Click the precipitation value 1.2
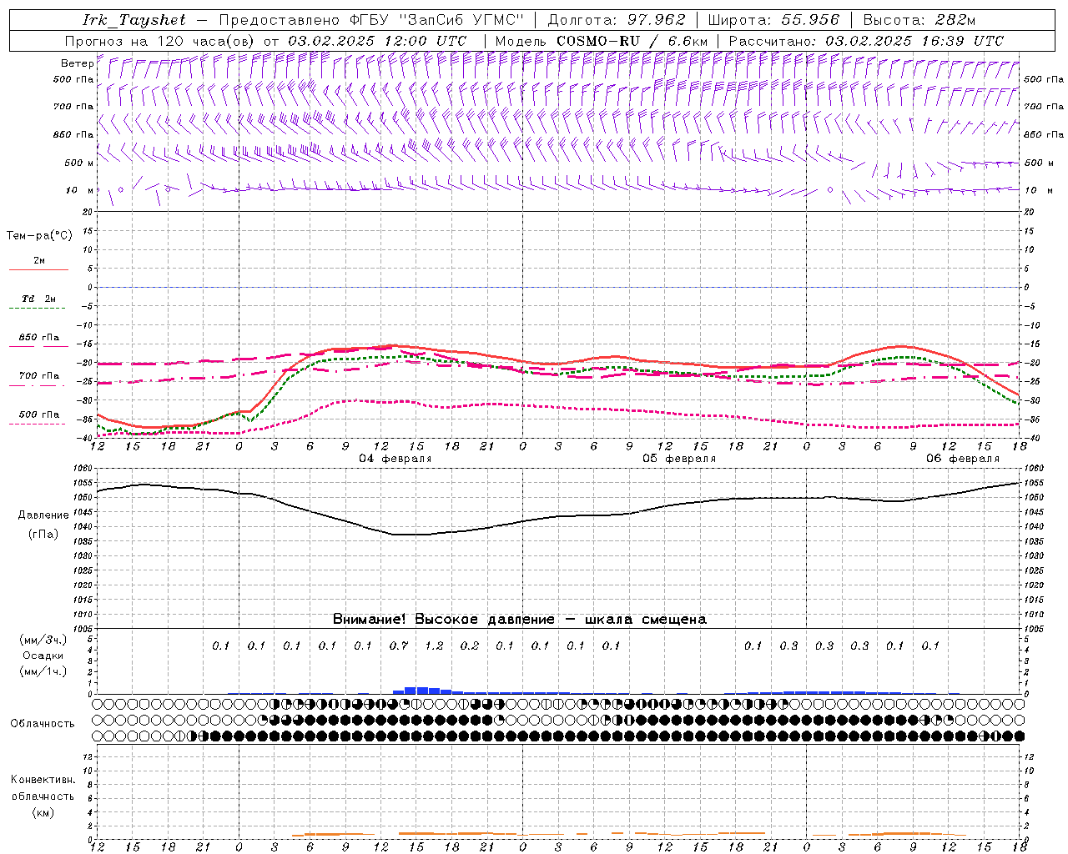This screenshot has height=854, width=1068. click(x=434, y=646)
